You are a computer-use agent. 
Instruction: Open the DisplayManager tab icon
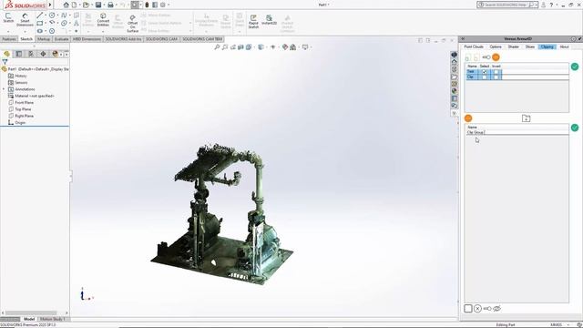(55, 54)
